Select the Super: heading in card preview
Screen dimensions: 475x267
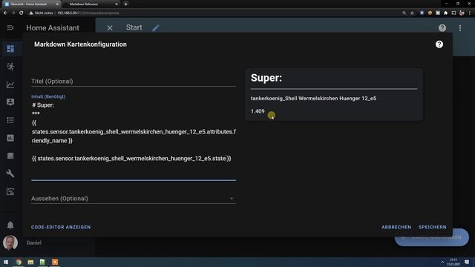(x=266, y=78)
